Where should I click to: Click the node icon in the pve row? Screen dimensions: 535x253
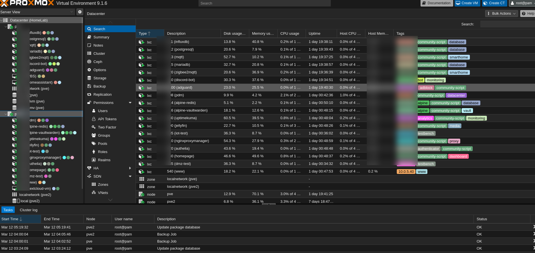tap(141, 194)
